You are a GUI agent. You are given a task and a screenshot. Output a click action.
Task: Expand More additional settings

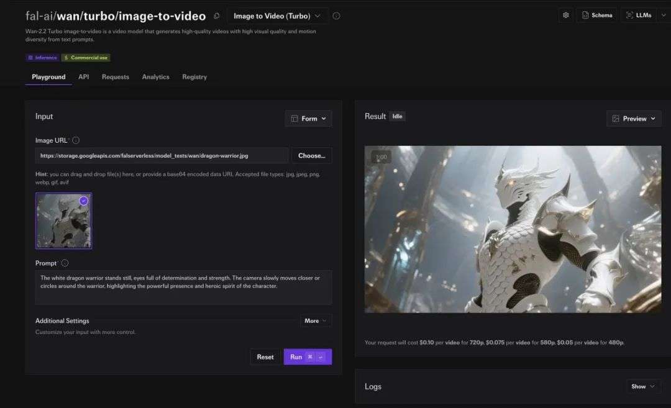[316, 321]
